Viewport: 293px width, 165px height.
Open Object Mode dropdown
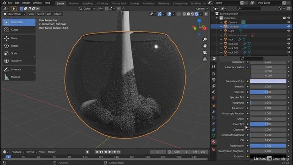point(14,14)
